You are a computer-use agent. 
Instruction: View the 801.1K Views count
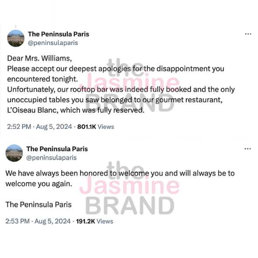point(96,127)
